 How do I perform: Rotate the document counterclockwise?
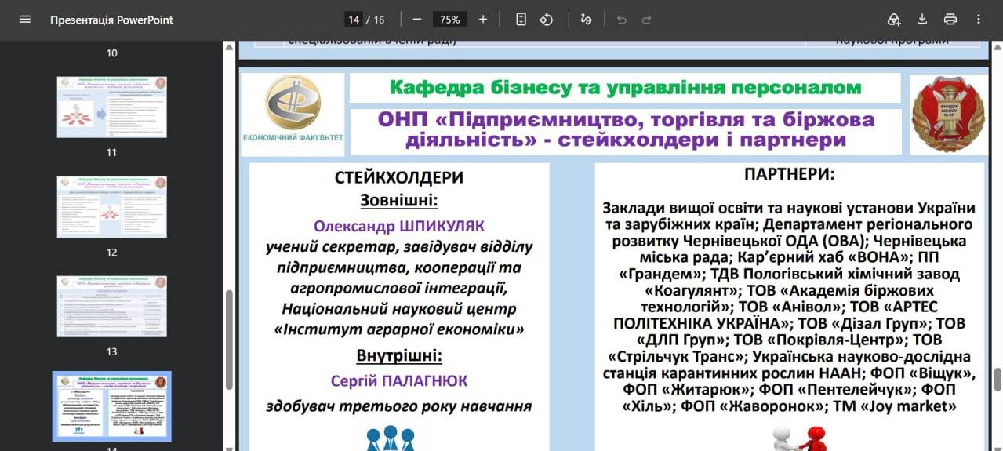point(547,20)
